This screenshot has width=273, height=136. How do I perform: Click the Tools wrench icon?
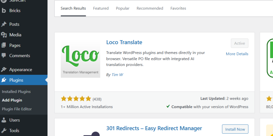click(4, 131)
